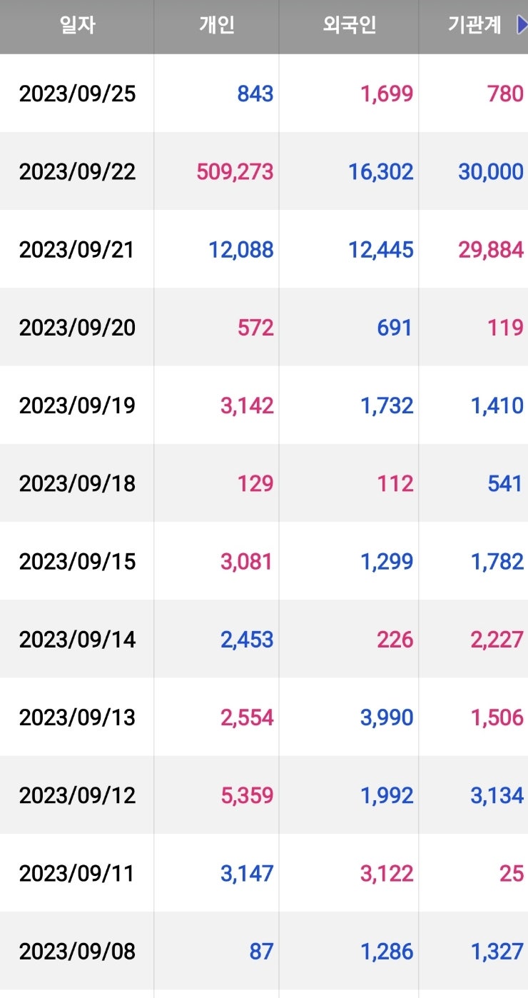528x998 pixels.
Task: Select the 2023/09/20 date row
Action: (77, 328)
